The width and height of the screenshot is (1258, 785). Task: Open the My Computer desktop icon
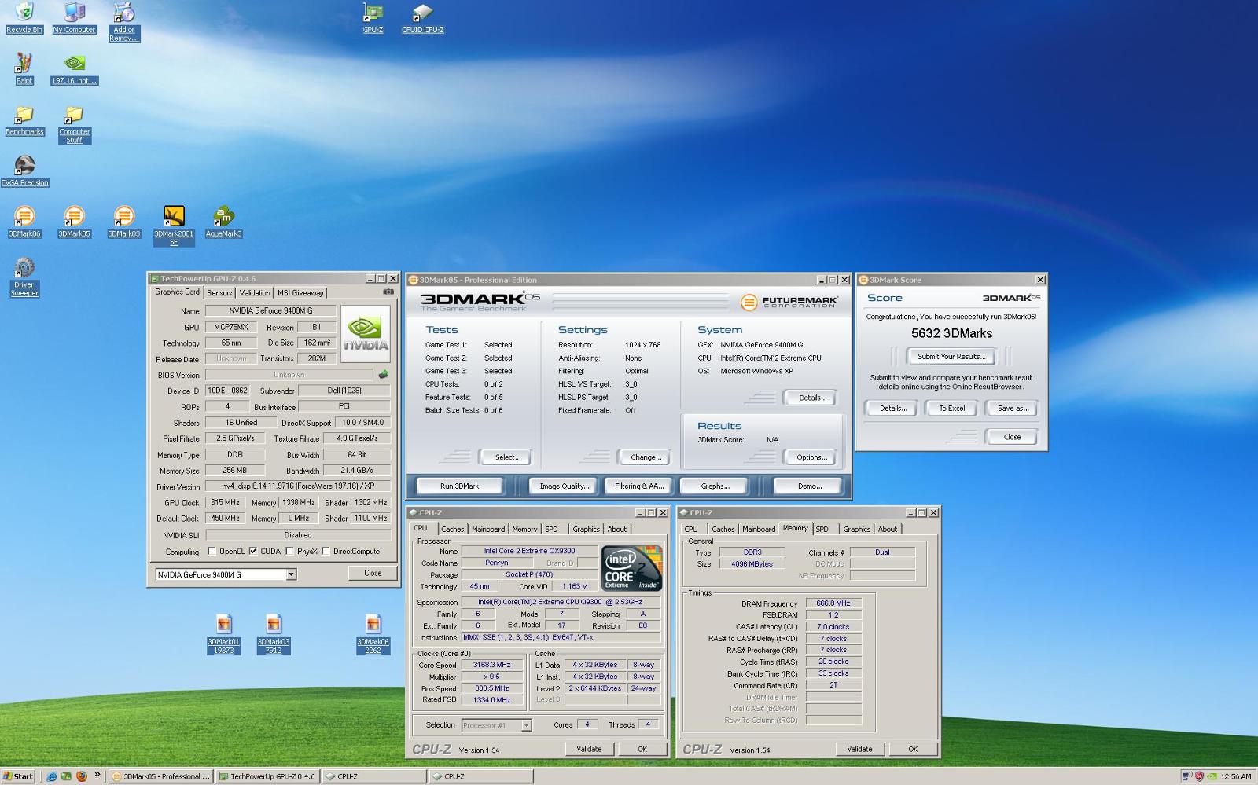74,17
